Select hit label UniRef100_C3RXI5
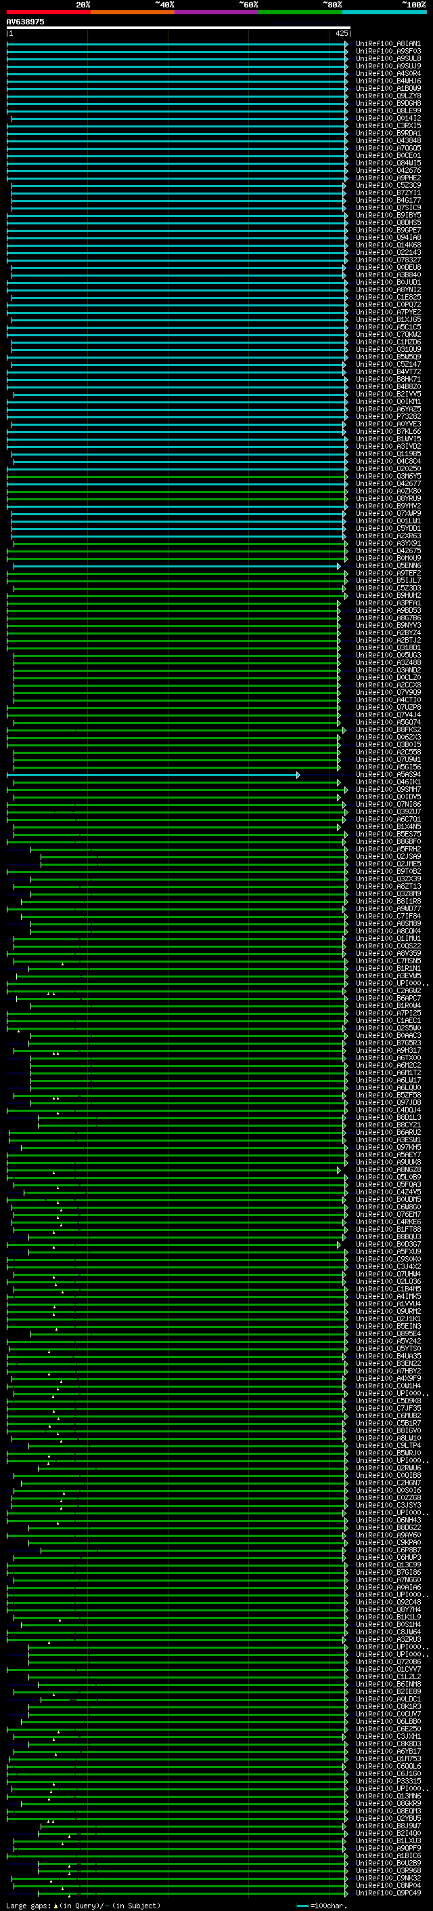This screenshot has height=1911, width=433. 388,126
